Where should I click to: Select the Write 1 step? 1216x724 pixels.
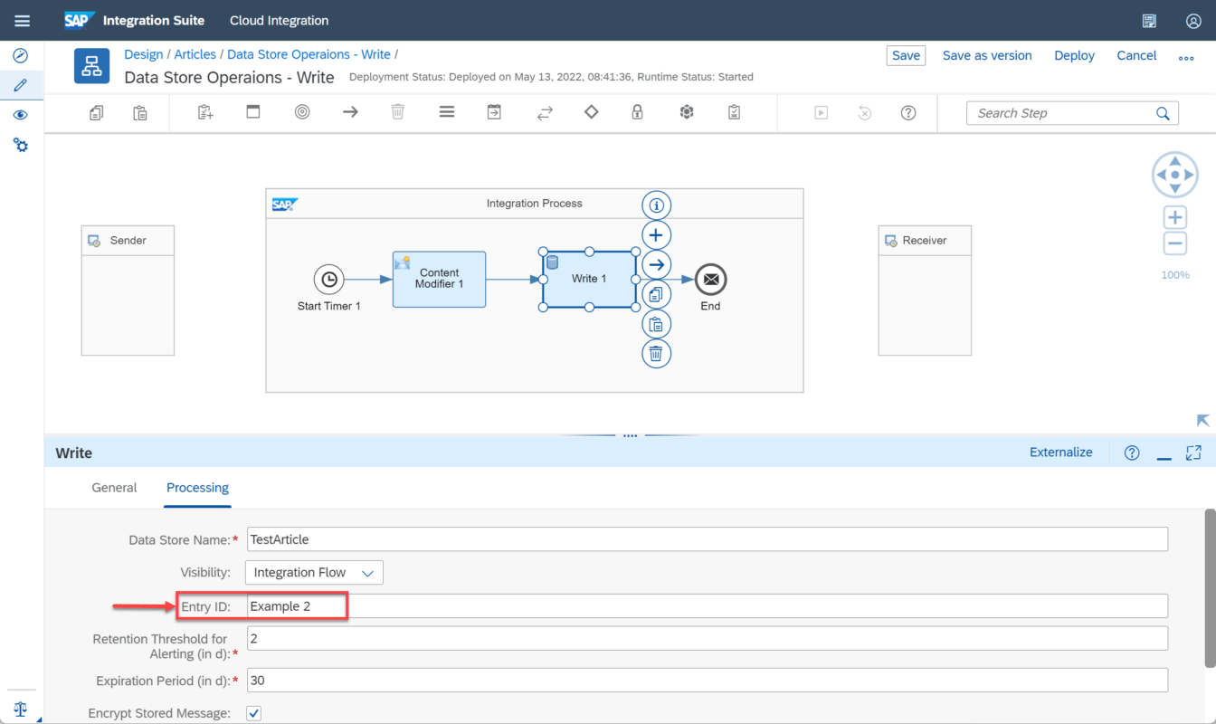click(589, 280)
